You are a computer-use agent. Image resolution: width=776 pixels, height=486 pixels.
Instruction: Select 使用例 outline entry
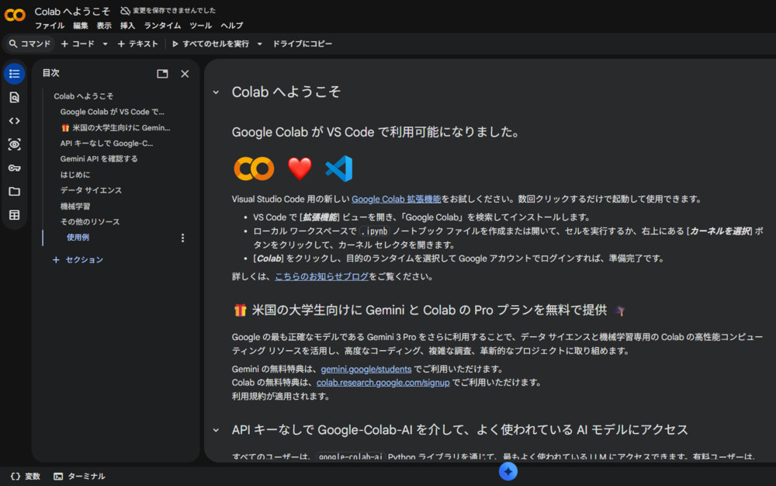coord(78,238)
